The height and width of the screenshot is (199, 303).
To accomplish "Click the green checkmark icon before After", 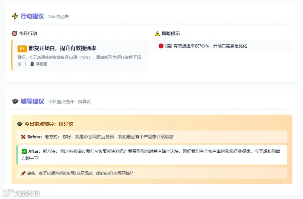I will point(24,151).
